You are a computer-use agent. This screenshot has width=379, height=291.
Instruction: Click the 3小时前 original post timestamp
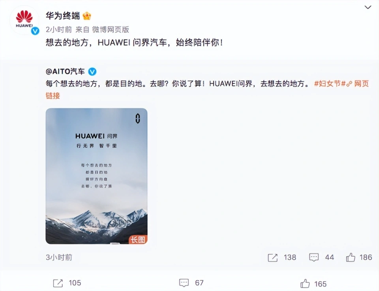[59, 257]
